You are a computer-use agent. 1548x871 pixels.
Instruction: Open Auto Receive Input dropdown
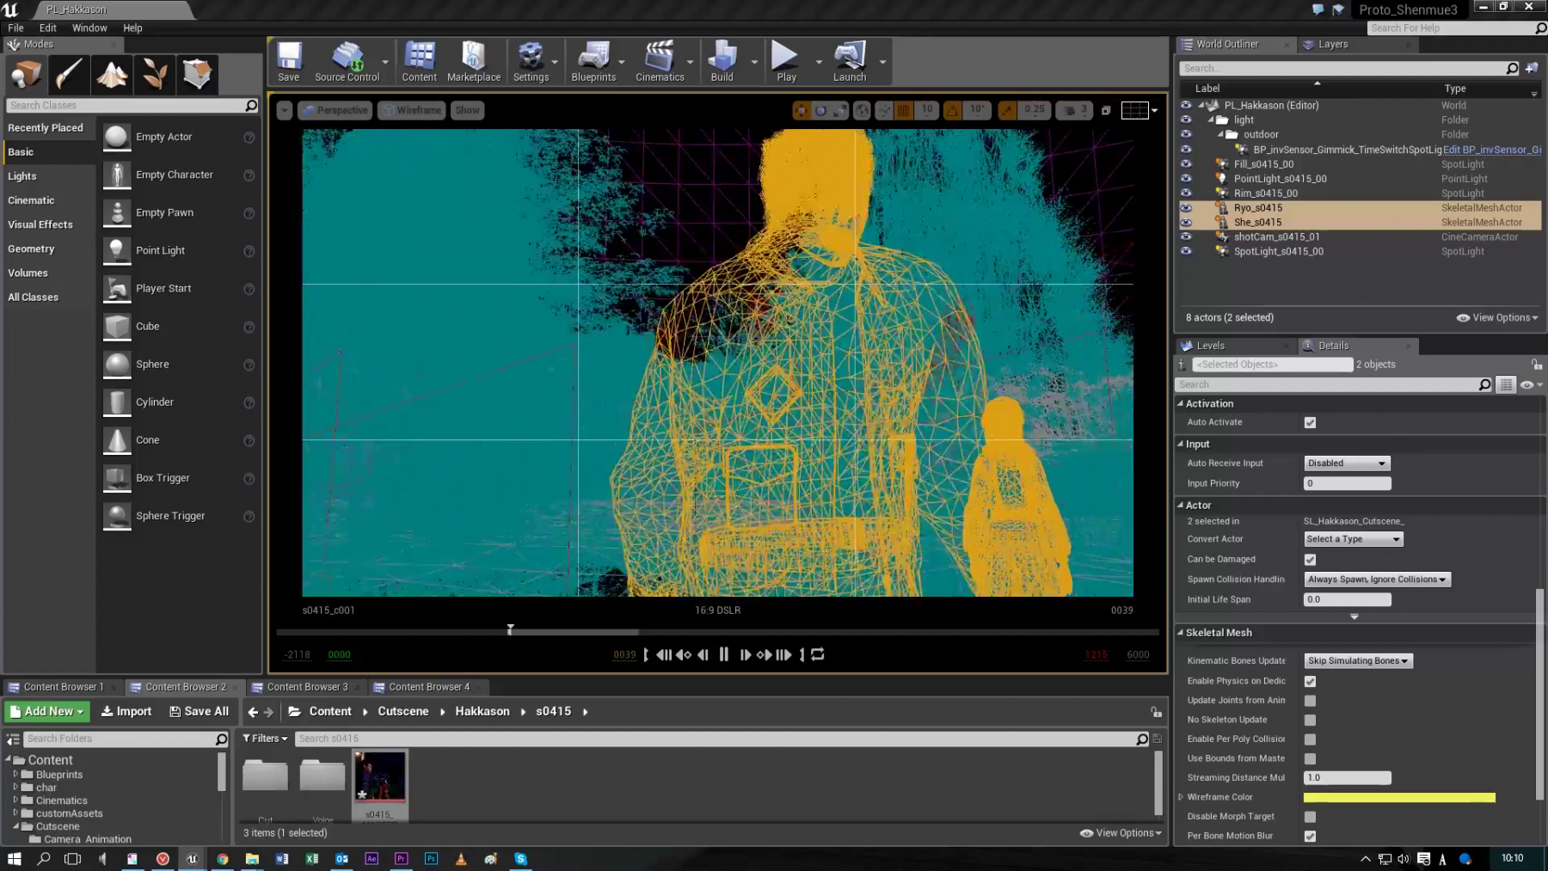point(1347,463)
